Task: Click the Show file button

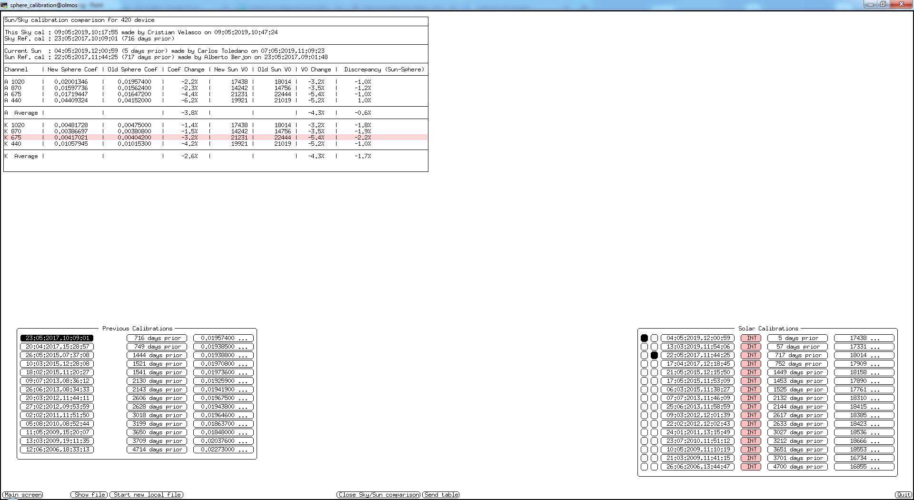Action: (89, 495)
